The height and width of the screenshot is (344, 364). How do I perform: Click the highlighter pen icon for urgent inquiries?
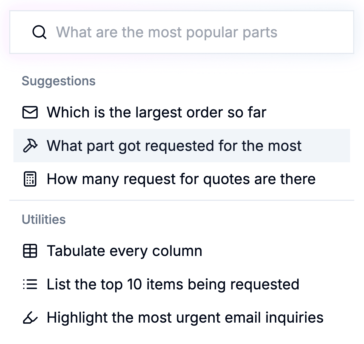click(x=30, y=318)
